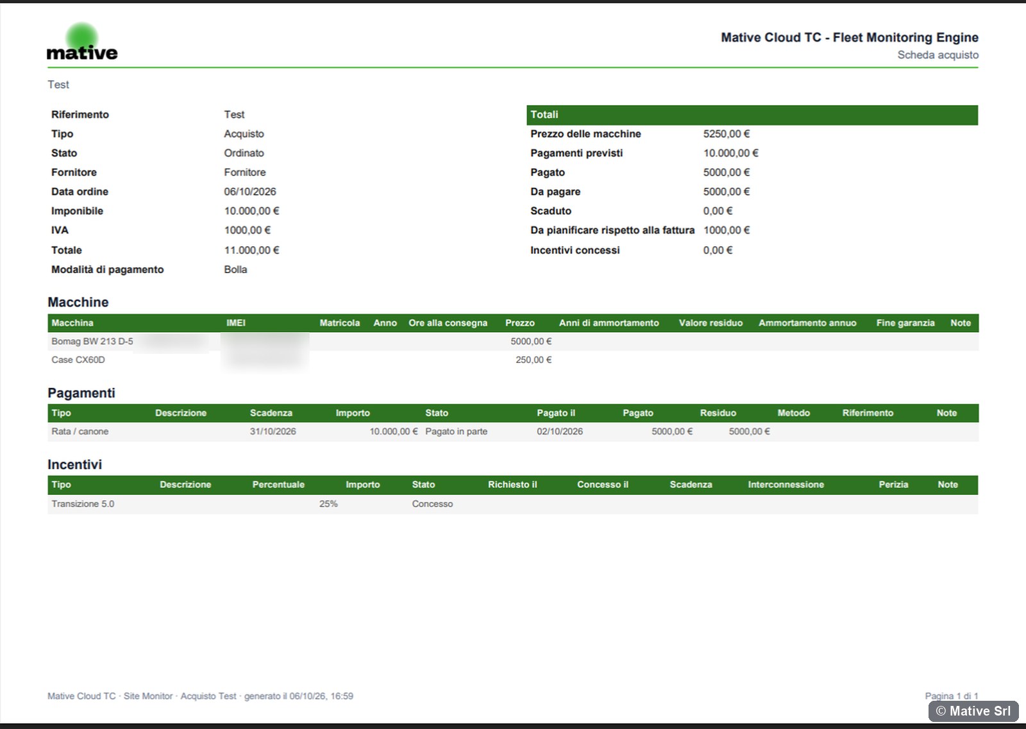Click the 'Fine garanzia' column header
The image size is (1026, 729).
click(905, 323)
